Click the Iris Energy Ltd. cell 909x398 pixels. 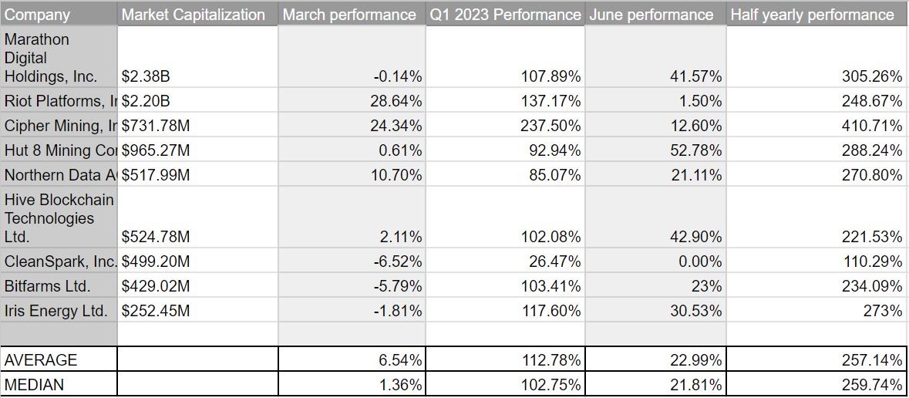click(59, 311)
